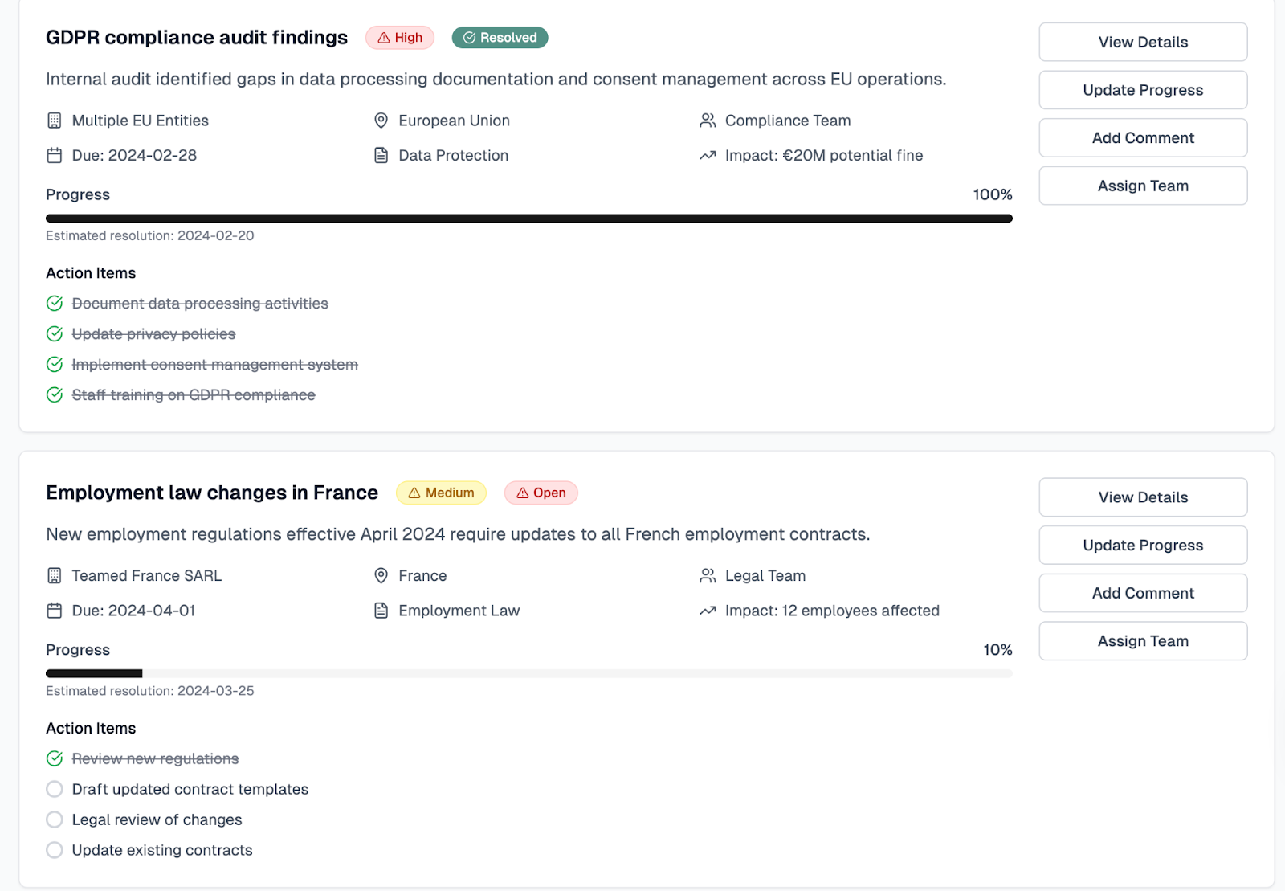Uncheck the Review new regulations item

(54, 758)
